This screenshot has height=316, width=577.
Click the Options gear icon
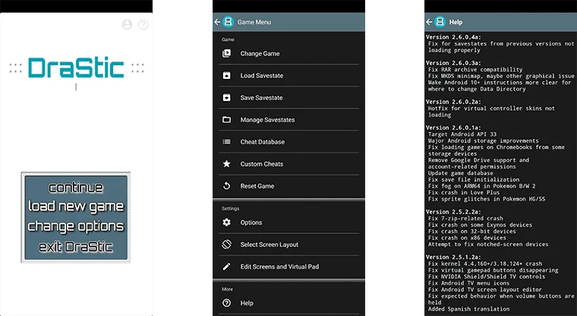coord(227,222)
